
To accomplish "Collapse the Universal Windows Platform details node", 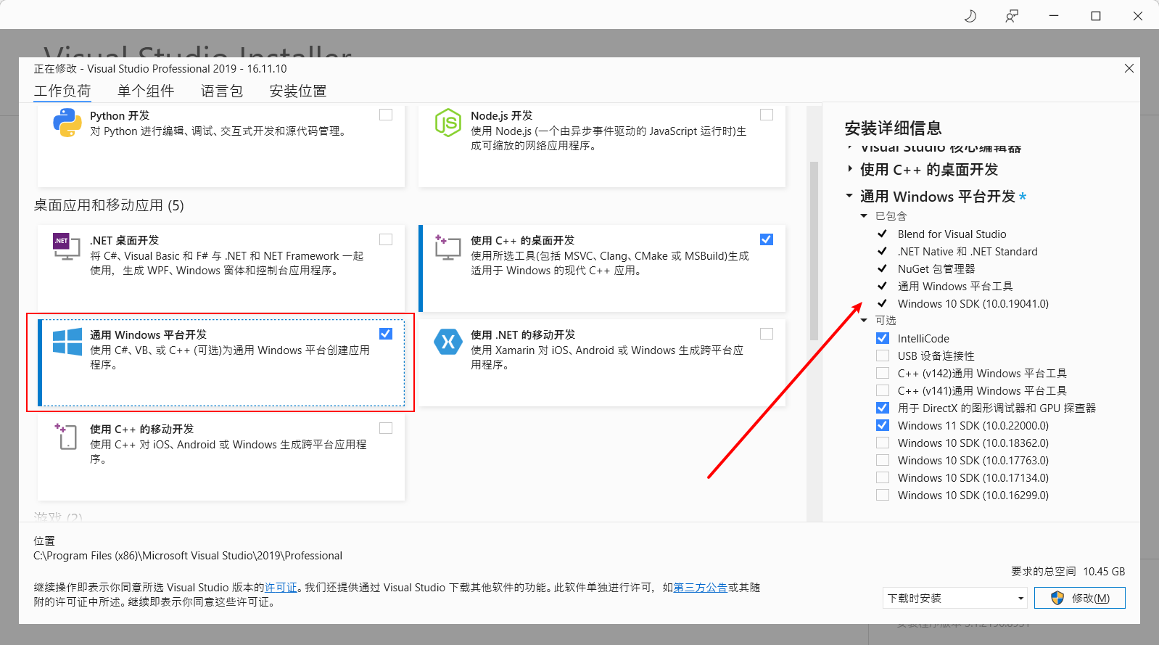I will pos(849,196).
